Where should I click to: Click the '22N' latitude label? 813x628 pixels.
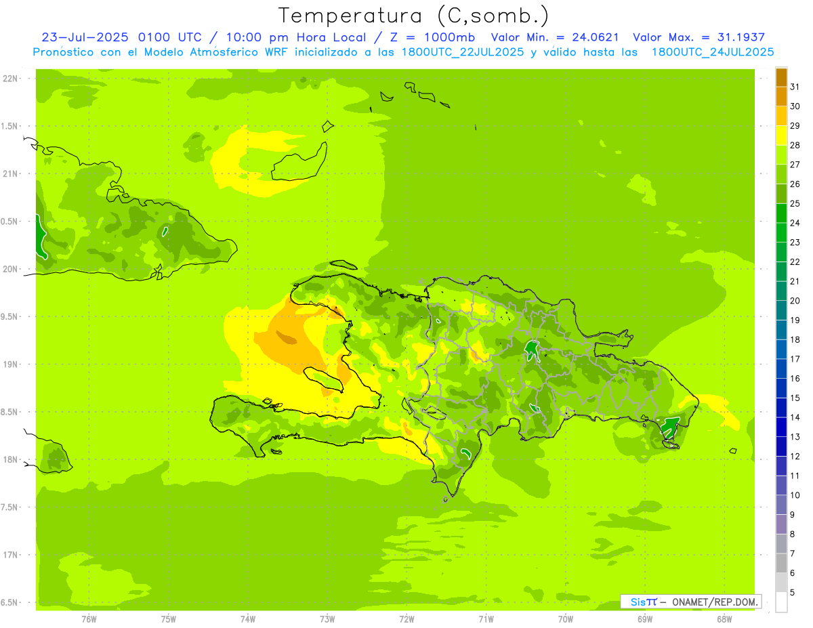click(x=9, y=79)
